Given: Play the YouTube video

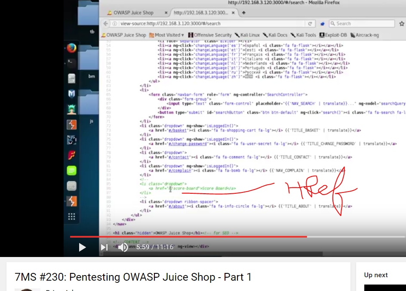Looking at the screenshot, I should 82,247.
